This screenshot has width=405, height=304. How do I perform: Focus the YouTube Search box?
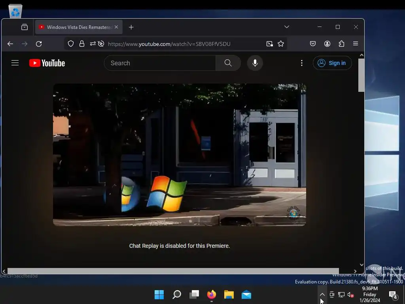(x=160, y=63)
